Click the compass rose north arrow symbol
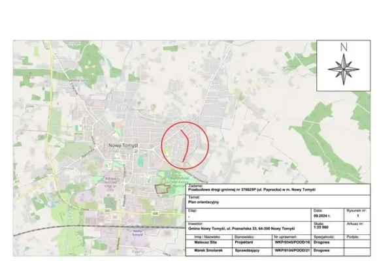392x261 pixels. 344,69
